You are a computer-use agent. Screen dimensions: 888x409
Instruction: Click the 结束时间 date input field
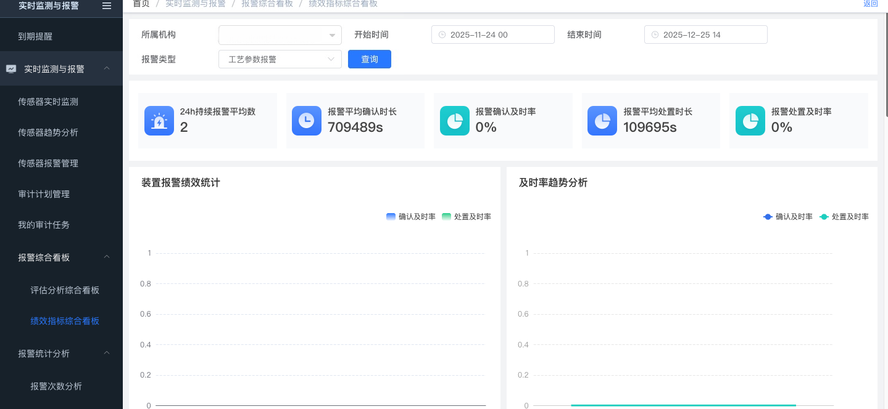pyautogui.click(x=705, y=35)
